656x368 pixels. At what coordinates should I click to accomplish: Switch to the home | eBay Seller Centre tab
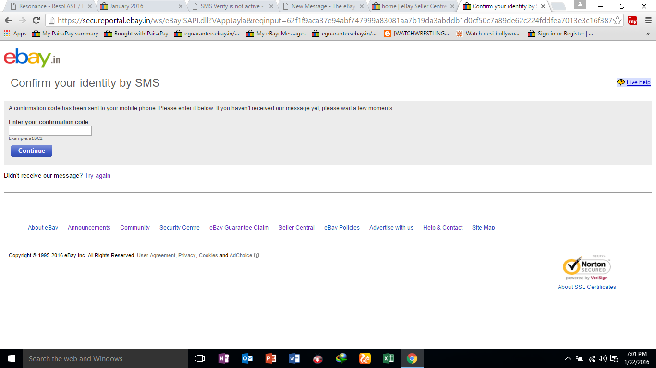tap(413, 6)
